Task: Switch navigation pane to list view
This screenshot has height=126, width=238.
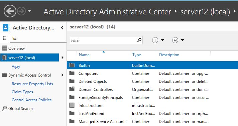Action: [5, 38]
